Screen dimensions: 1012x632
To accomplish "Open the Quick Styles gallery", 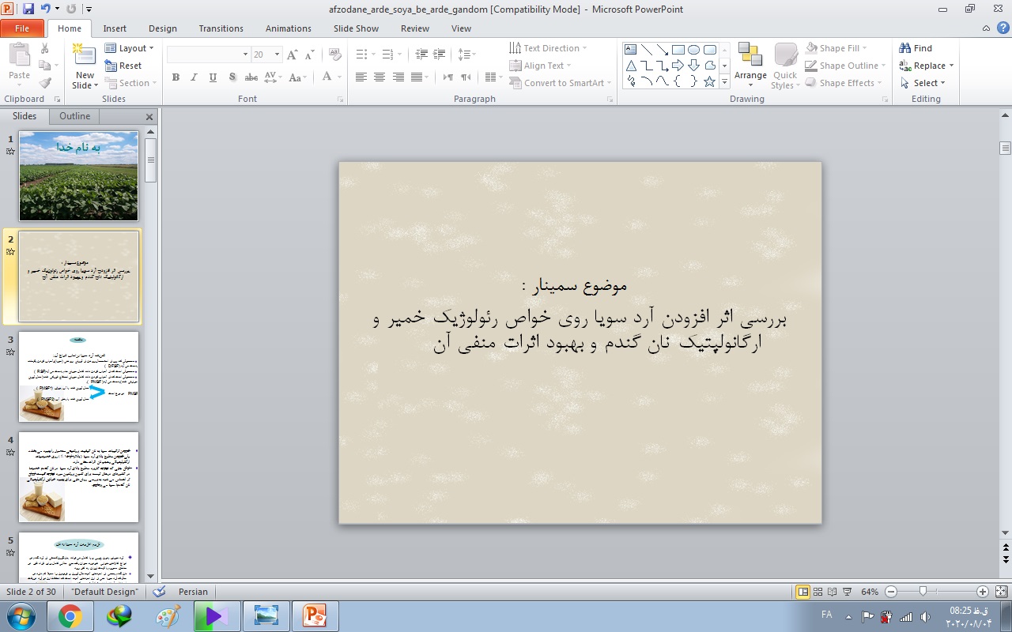I will (x=785, y=65).
